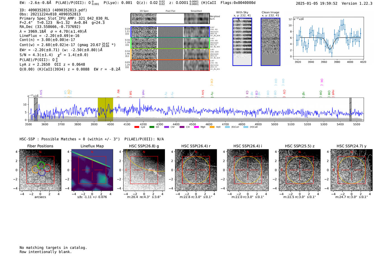The width and height of the screenshot is (392, 267).
Task: Select the blue-bordered fiber spectrum row
Action: pos(170,32)
